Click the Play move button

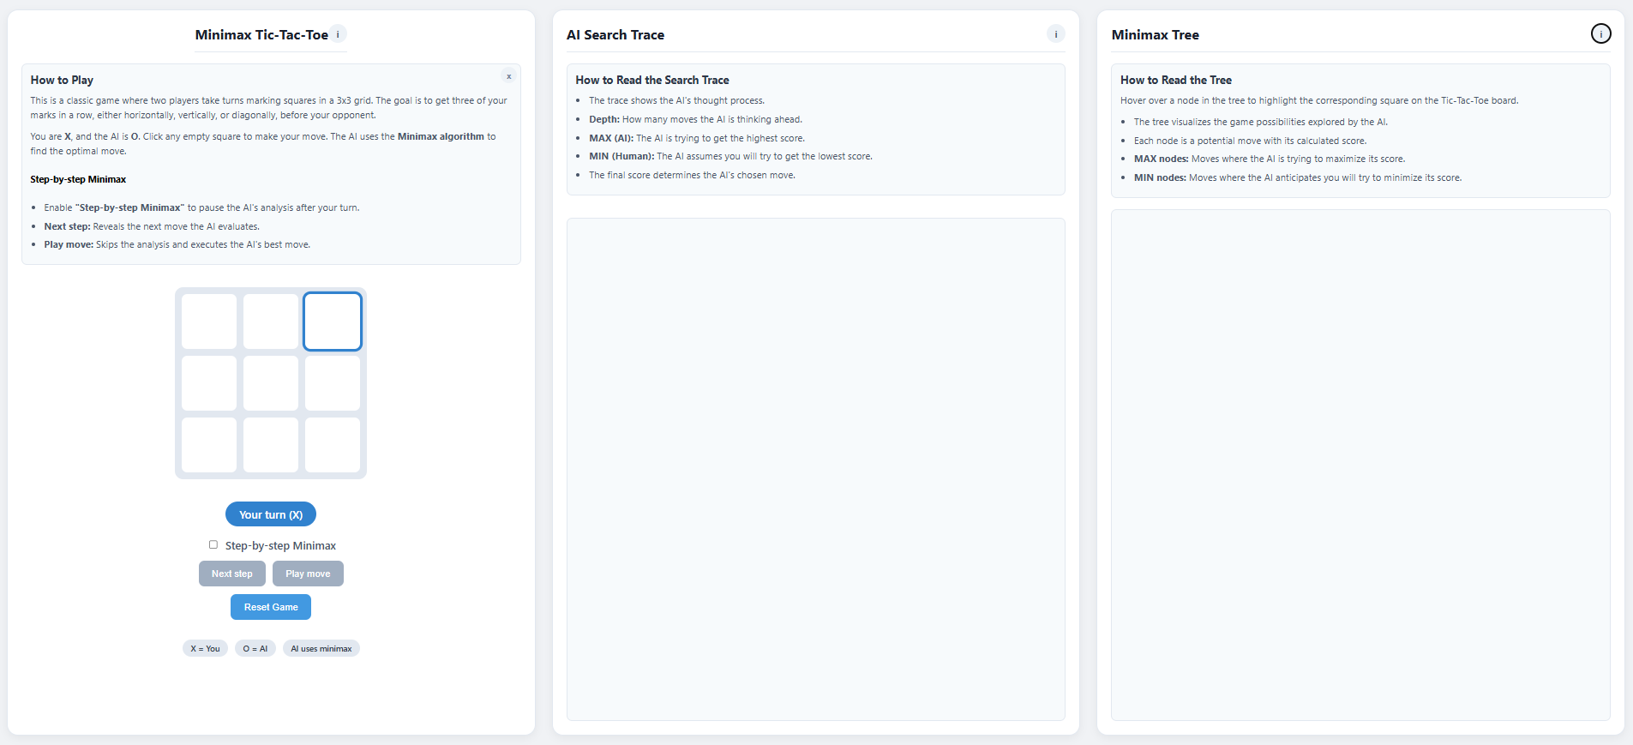(308, 574)
